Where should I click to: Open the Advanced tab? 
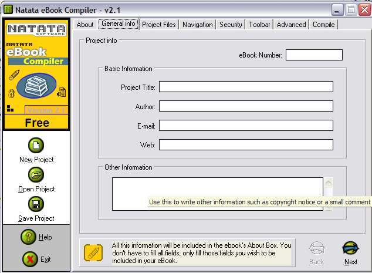pos(292,25)
